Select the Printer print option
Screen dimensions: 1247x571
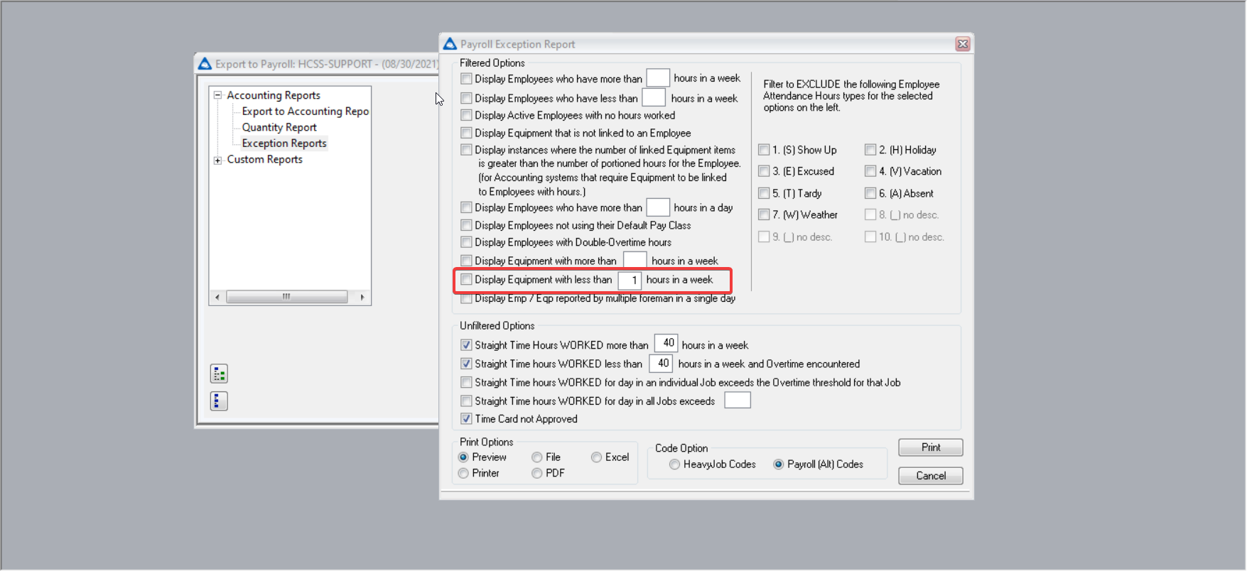click(x=463, y=473)
